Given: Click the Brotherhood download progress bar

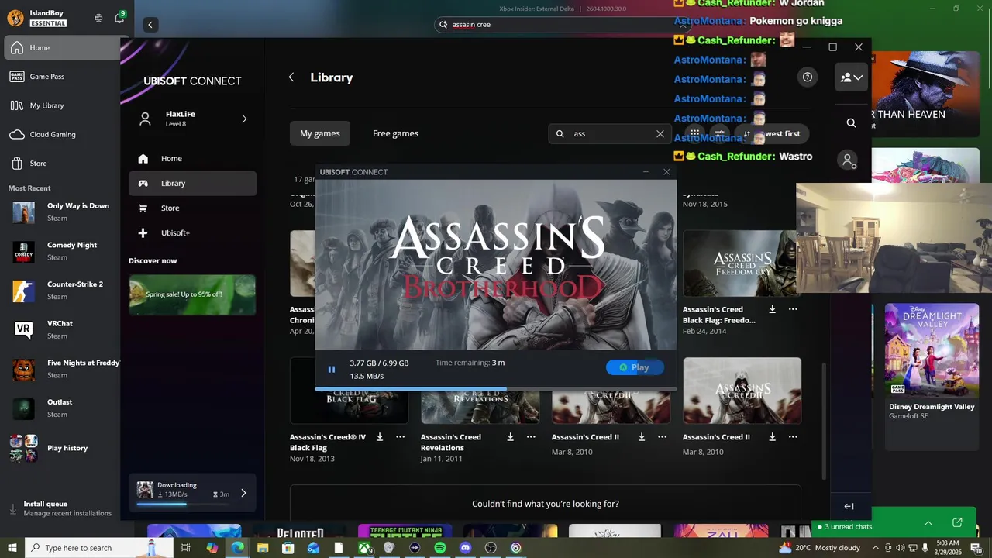Looking at the screenshot, I should coord(495,389).
